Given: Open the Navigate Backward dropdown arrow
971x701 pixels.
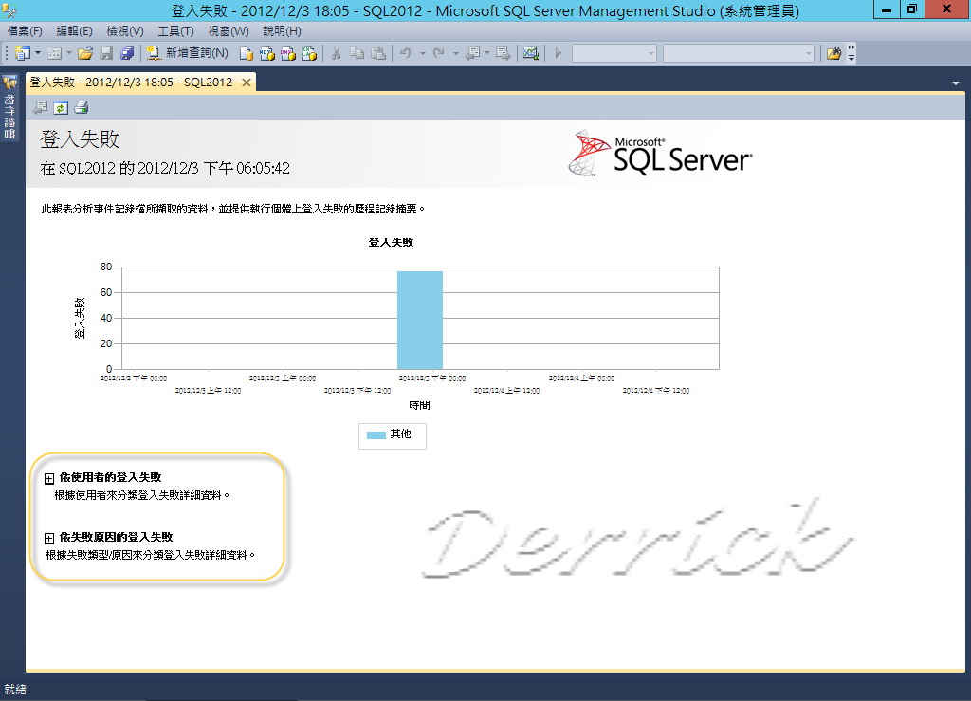Looking at the screenshot, I should tap(487, 54).
